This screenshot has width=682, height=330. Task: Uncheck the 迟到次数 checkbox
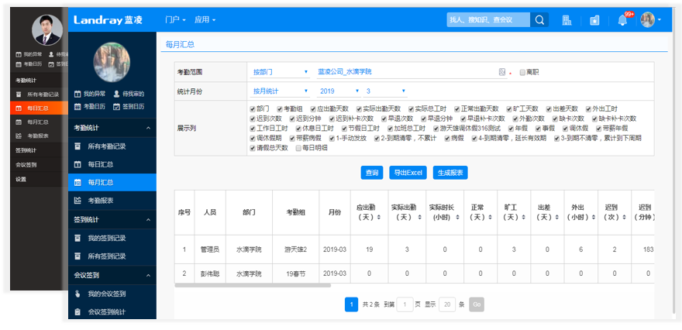pos(253,119)
